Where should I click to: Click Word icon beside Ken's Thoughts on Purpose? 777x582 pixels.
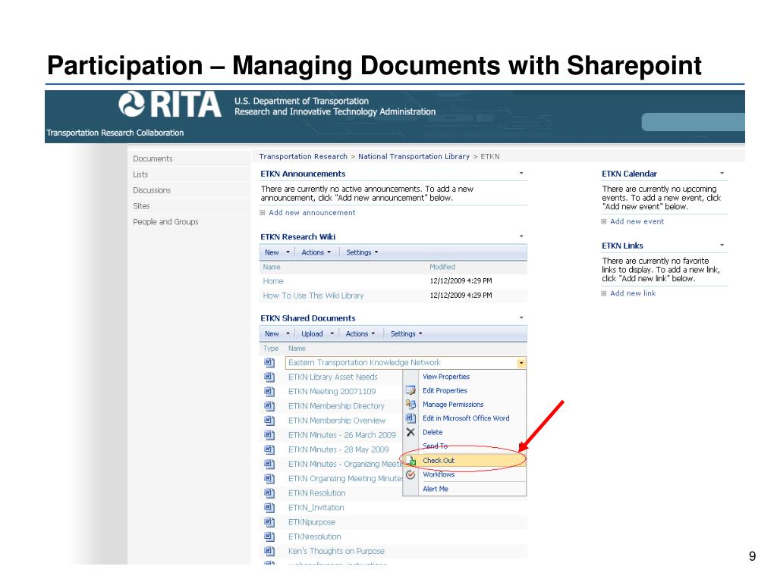[269, 551]
